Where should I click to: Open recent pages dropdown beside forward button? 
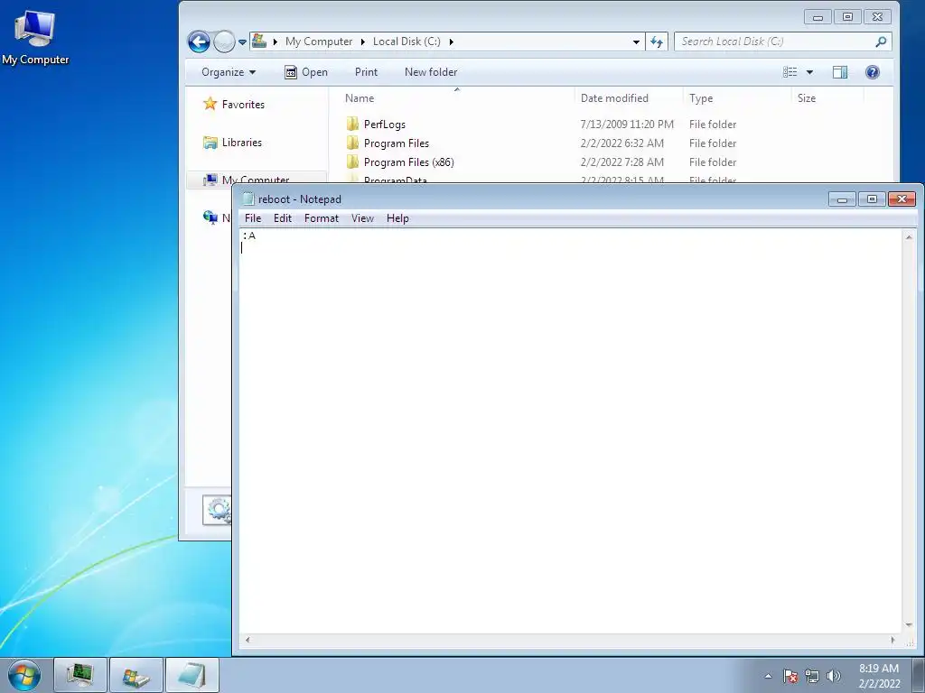(242, 42)
